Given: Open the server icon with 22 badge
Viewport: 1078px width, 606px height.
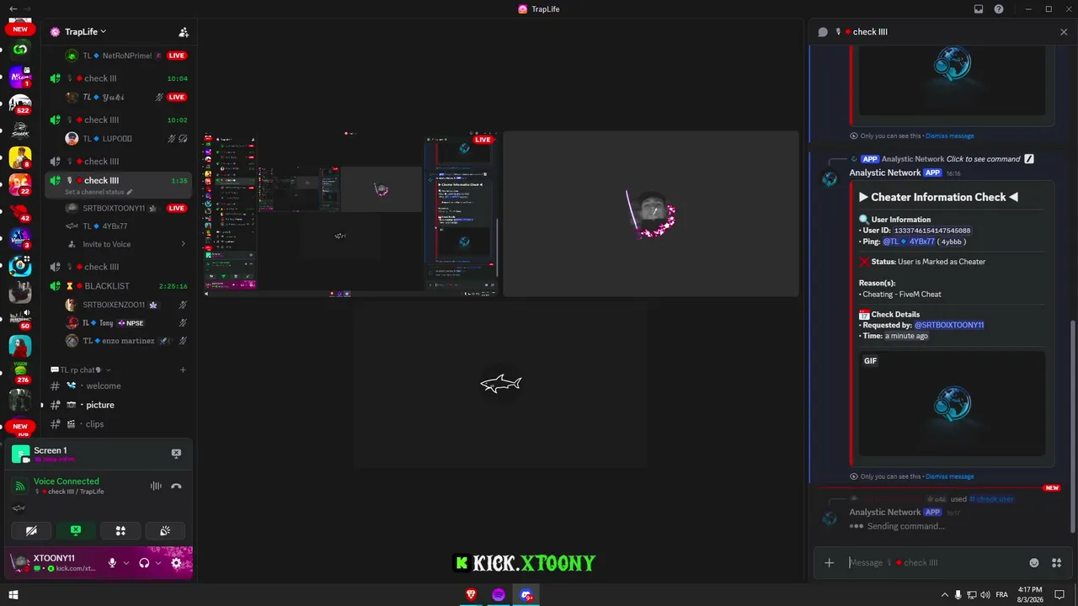Looking at the screenshot, I should 20,184.
